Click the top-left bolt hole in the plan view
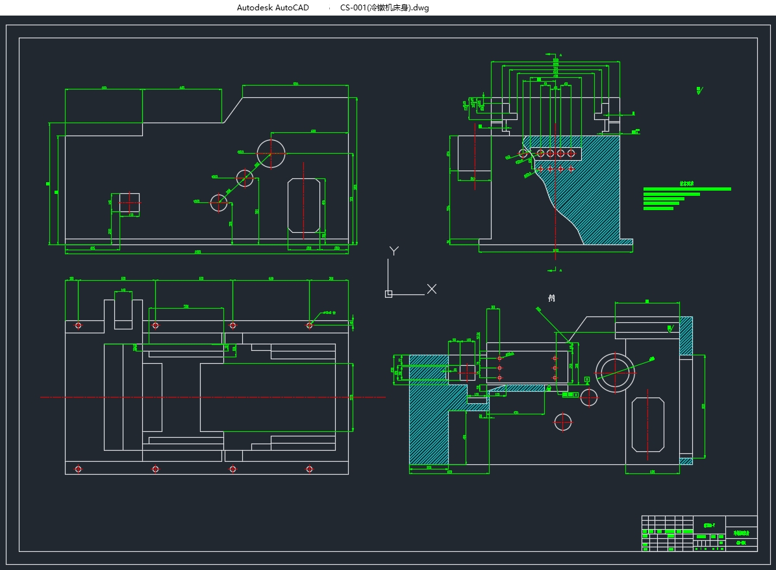Image resolution: width=776 pixels, height=570 pixels. 79,325
